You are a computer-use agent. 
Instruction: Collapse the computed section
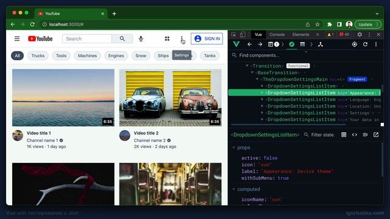[x=233, y=189]
